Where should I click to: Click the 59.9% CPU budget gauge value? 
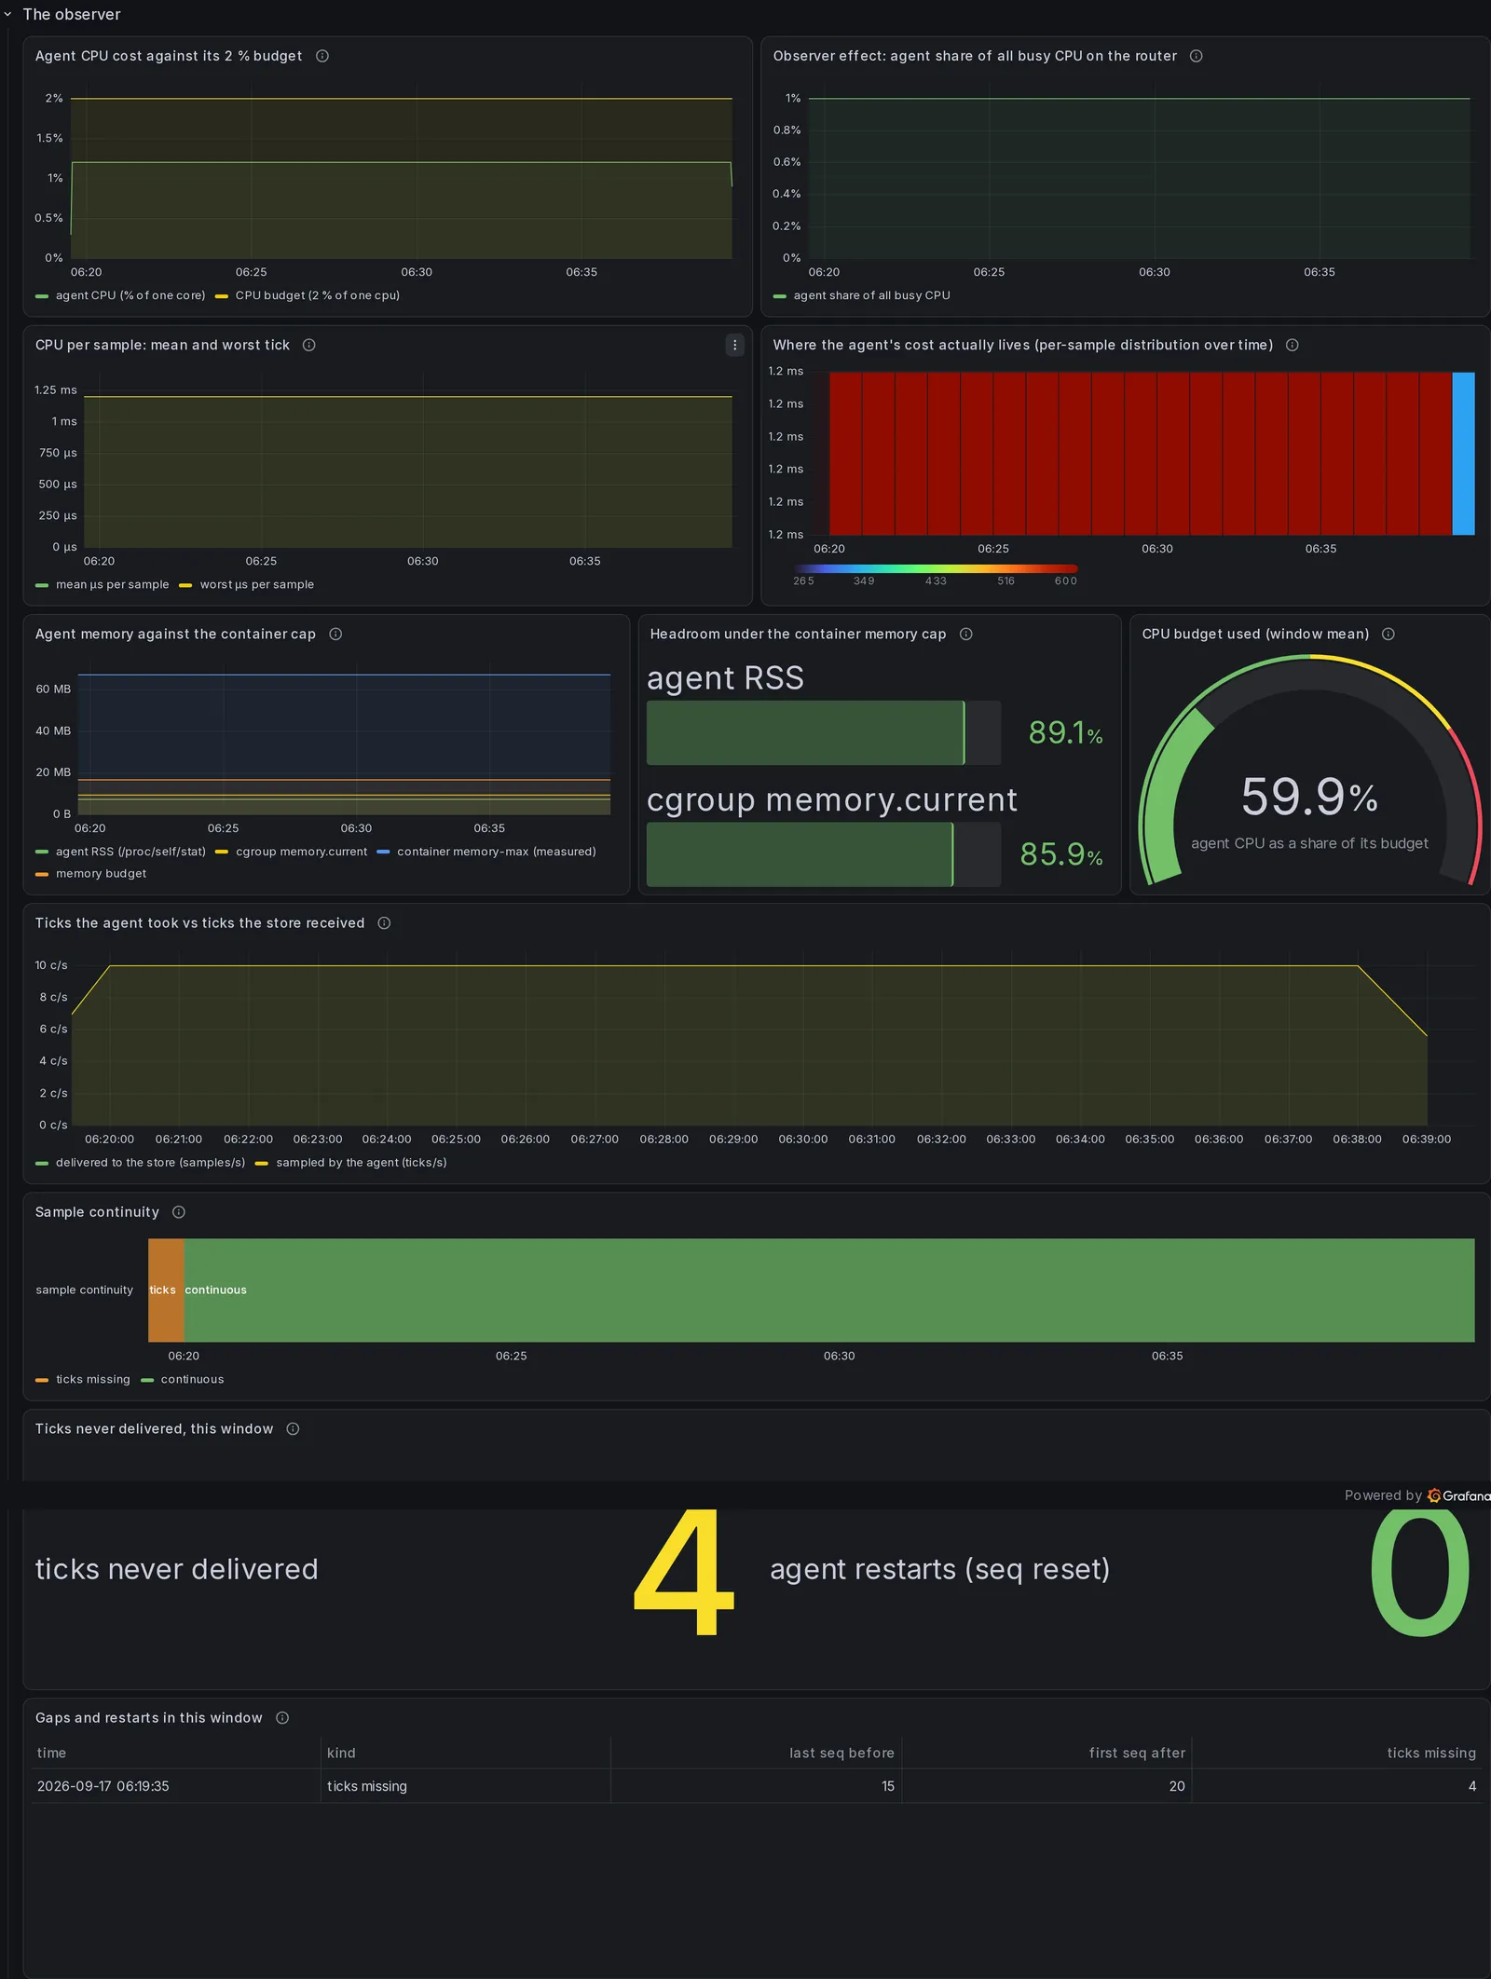coord(1309,797)
